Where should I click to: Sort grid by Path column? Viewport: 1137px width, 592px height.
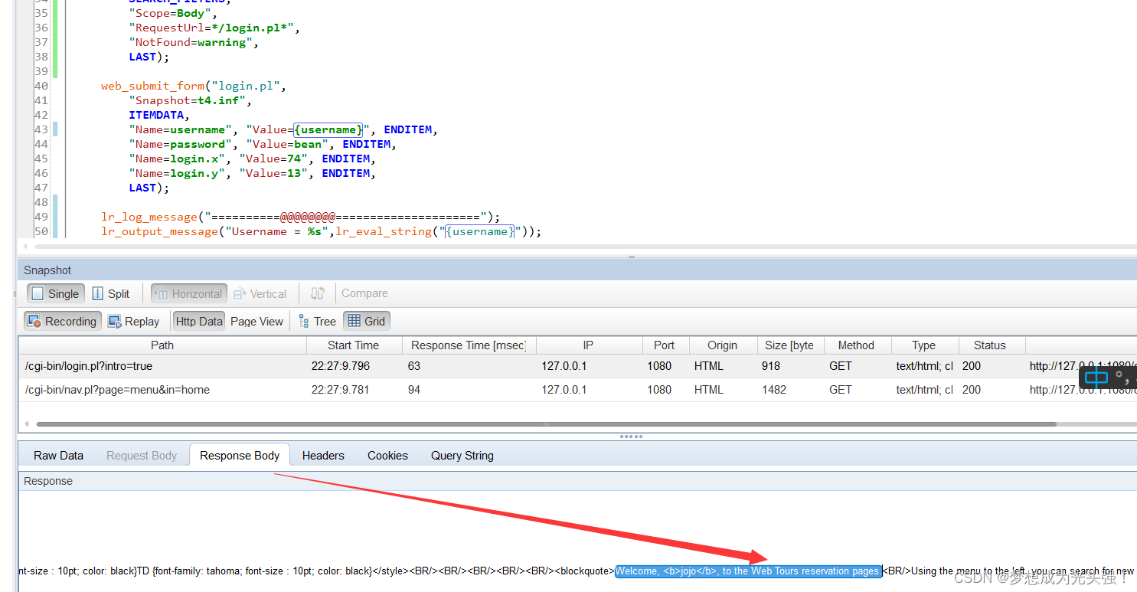pyautogui.click(x=162, y=345)
